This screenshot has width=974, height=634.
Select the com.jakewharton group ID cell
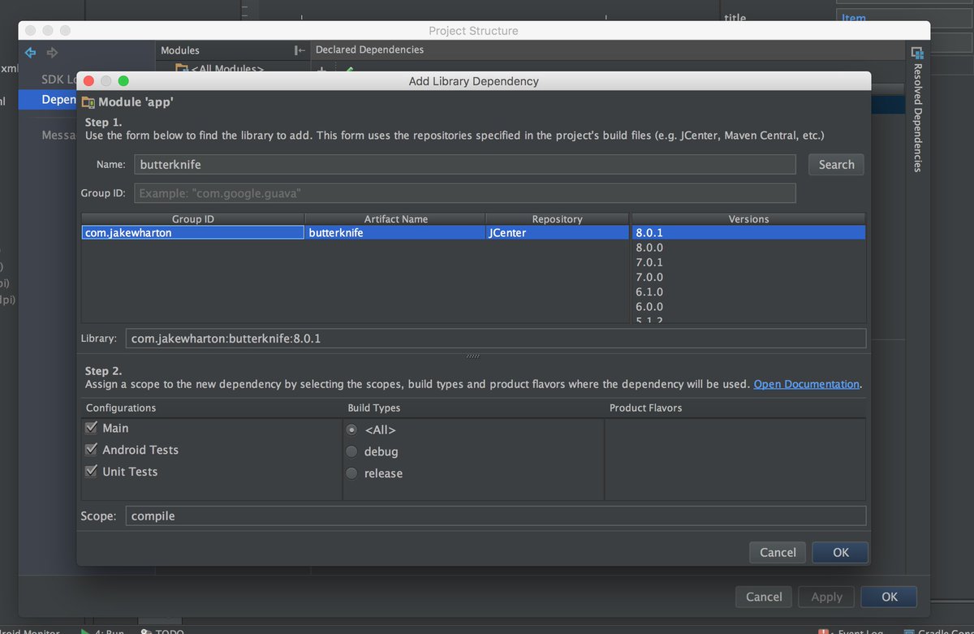[x=193, y=232]
